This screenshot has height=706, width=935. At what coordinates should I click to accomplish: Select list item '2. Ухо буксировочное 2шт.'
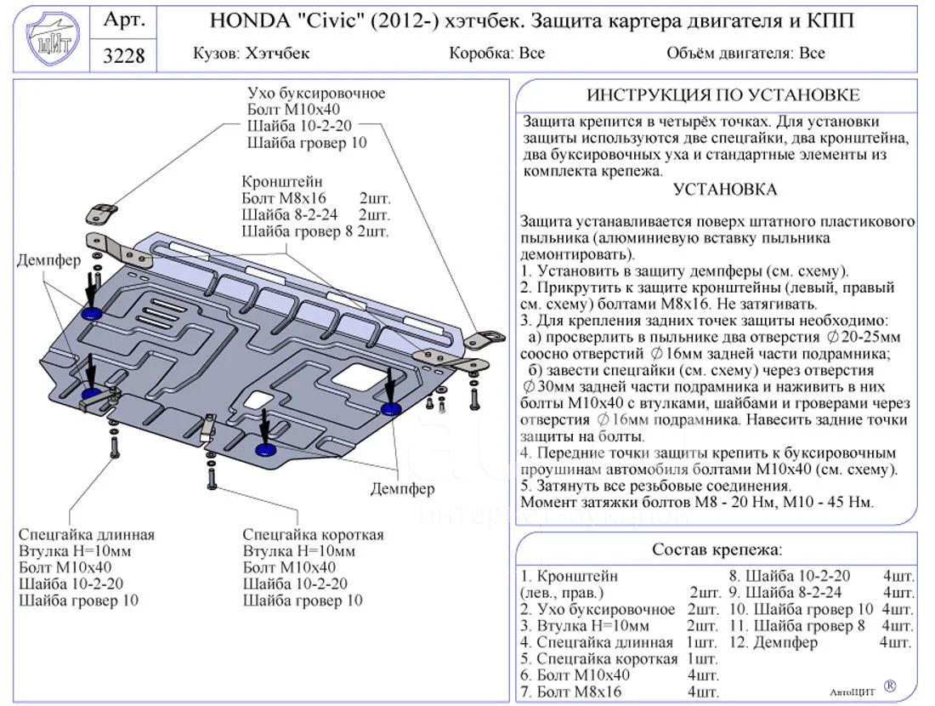click(620, 610)
